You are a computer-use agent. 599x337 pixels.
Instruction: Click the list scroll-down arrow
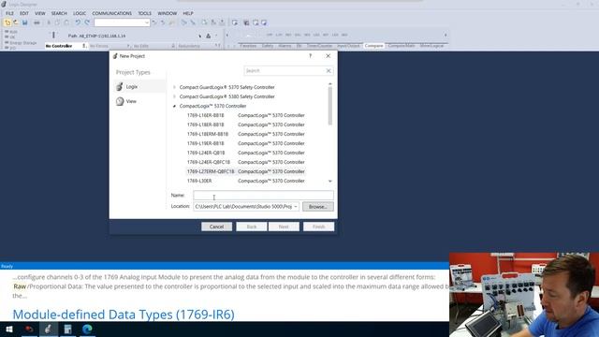pyautogui.click(x=330, y=181)
